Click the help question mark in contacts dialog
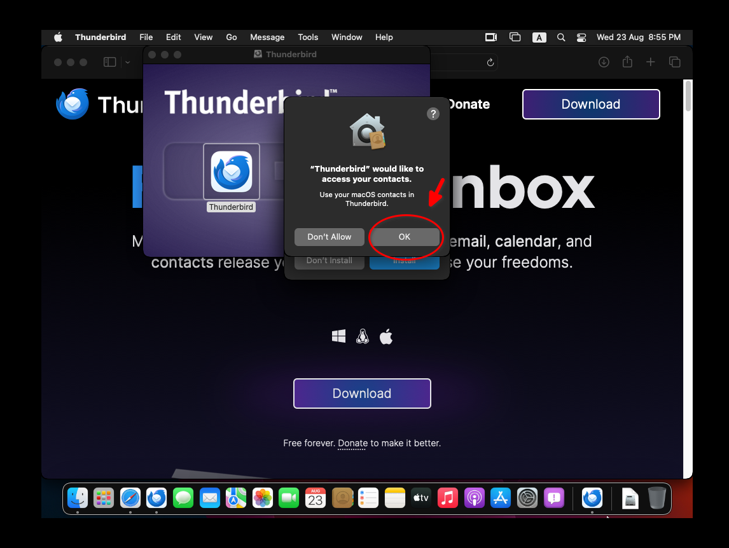The width and height of the screenshot is (729, 548). coord(433,114)
